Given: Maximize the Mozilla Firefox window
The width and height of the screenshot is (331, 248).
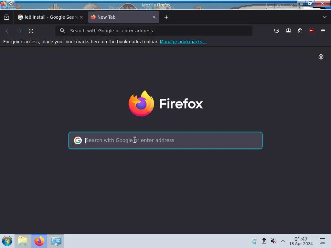Looking at the screenshot, I should 310,3.
